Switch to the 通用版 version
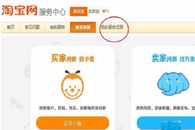This screenshot has width=195, height=130. click(79, 11)
